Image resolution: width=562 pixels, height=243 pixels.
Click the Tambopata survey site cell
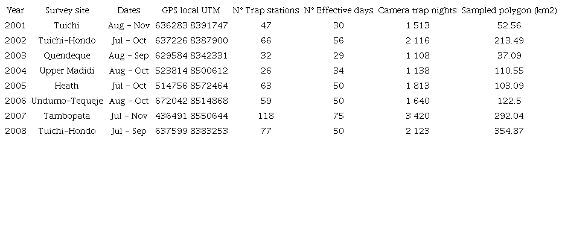point(66,116)
